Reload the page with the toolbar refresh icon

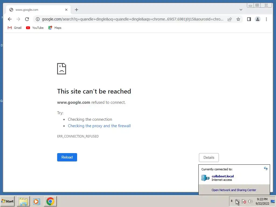pos(27,19)
